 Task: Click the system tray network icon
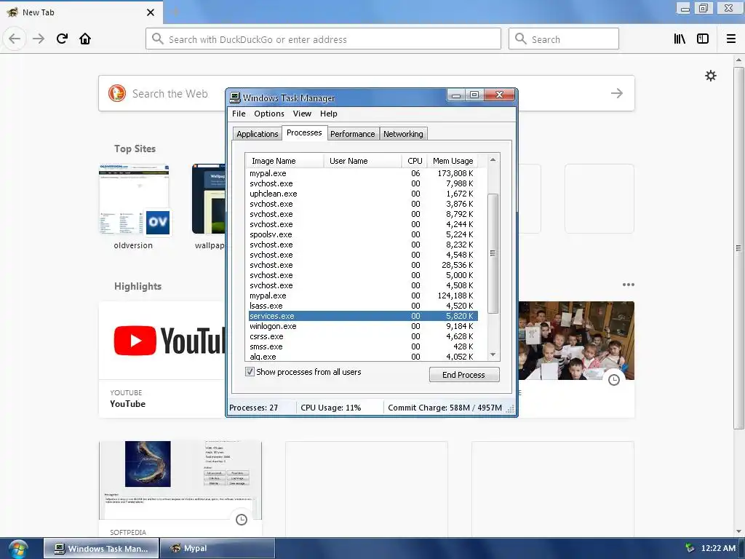point(690,548)
